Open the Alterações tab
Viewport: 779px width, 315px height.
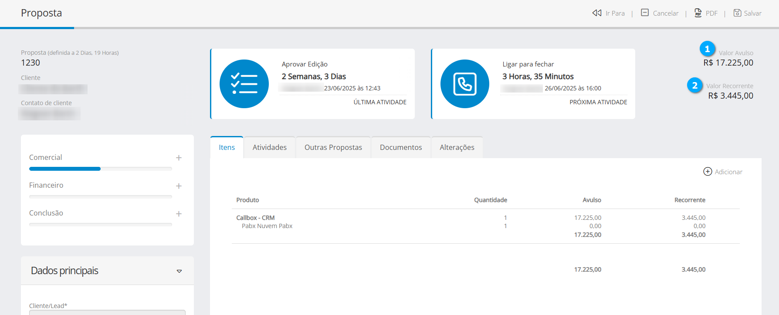click(x=457, y=147)
